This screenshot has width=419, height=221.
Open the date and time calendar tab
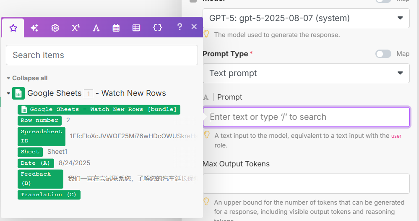click(116, 28)
